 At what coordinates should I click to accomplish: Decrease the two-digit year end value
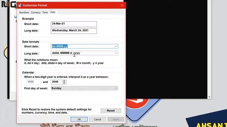[64, 83]
